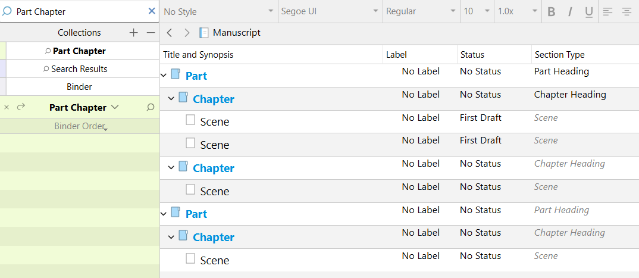Toggle Italic formatting icon
Viewport: 639px width, 278px height.
click(x=570, y=12)
